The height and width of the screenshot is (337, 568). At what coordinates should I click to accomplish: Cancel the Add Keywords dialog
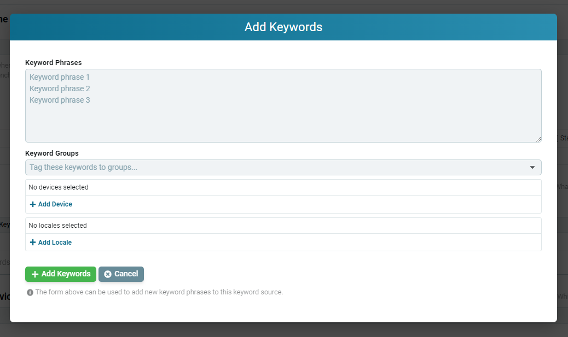coord(121,274)
